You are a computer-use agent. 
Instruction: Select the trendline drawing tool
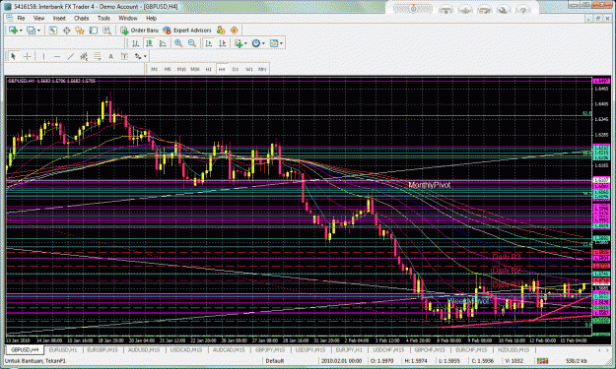[x=70, y=56]
